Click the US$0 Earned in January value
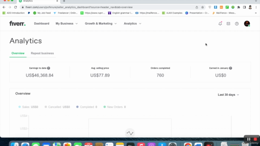 pyautogui.click(x=221, y=75)
